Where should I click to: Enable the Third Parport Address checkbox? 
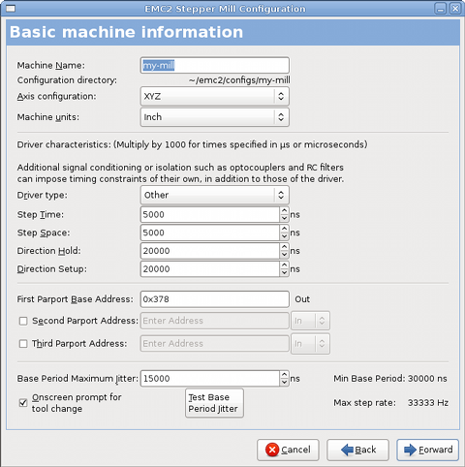point(23,344)
